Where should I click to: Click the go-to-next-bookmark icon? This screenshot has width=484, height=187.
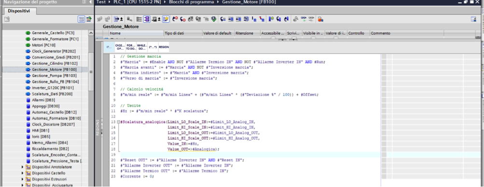pos(279,19)
